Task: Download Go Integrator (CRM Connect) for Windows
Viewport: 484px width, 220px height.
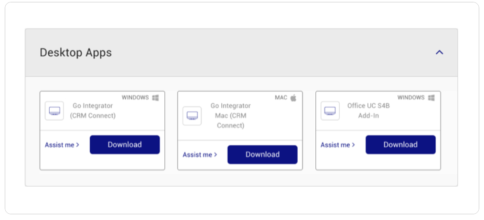Action: (x=125, y=145)
